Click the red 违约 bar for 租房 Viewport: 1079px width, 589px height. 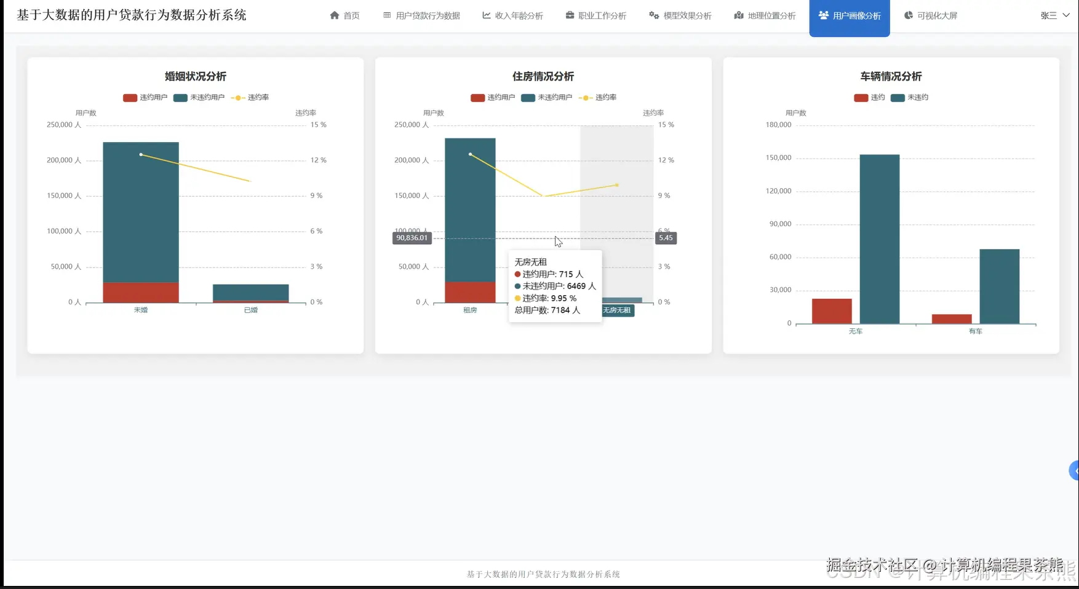[x=470, y=292]
